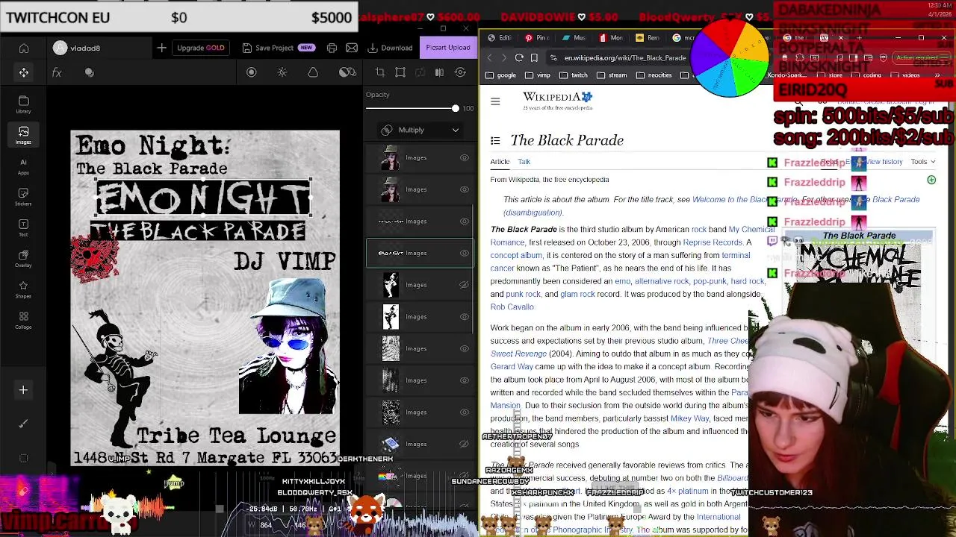
Task: Switch to the Mon browser tab
Action: tap(612, 37)
